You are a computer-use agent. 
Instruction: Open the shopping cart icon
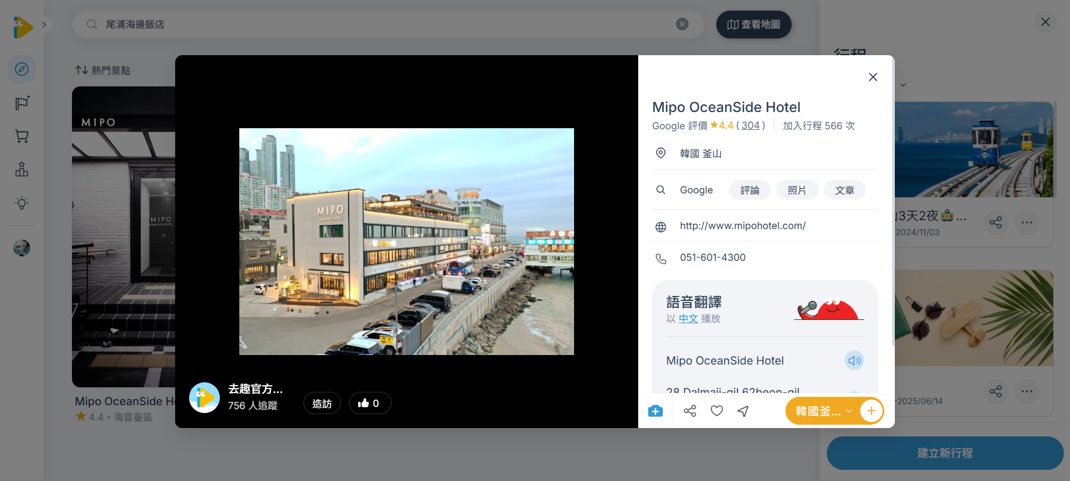click(x=22, y=136)
